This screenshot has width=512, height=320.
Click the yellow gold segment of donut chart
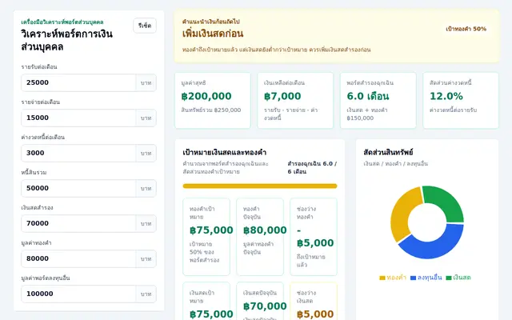[x=401, y=214]
